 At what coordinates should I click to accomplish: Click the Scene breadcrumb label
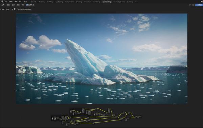point(7,9)
